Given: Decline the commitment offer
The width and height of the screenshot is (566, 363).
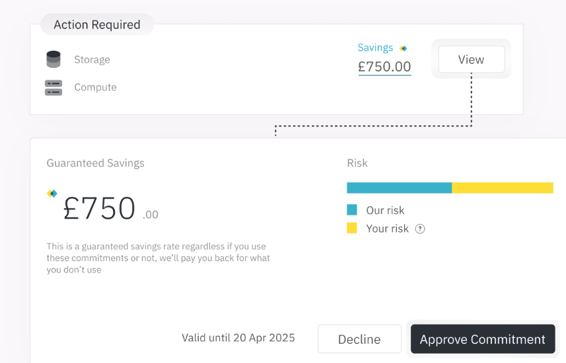Looking at the screenshot, I should tap(359, 339).
